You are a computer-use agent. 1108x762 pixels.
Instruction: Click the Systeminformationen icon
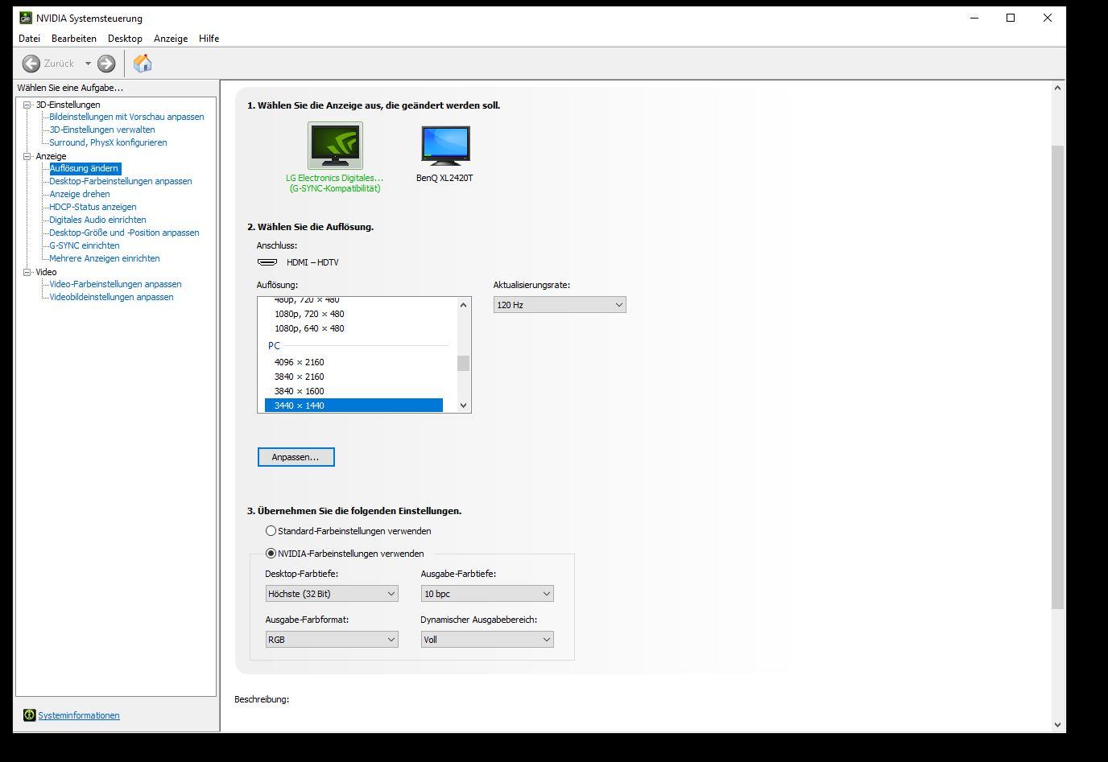click(x=30, y=715)
